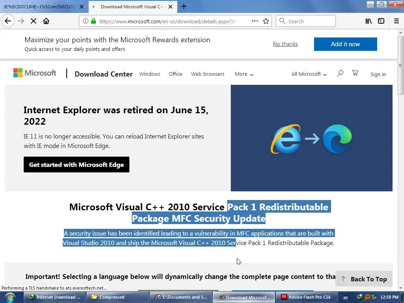Open Web browsers menu item

pyautogui.click(x=208, y=74)
